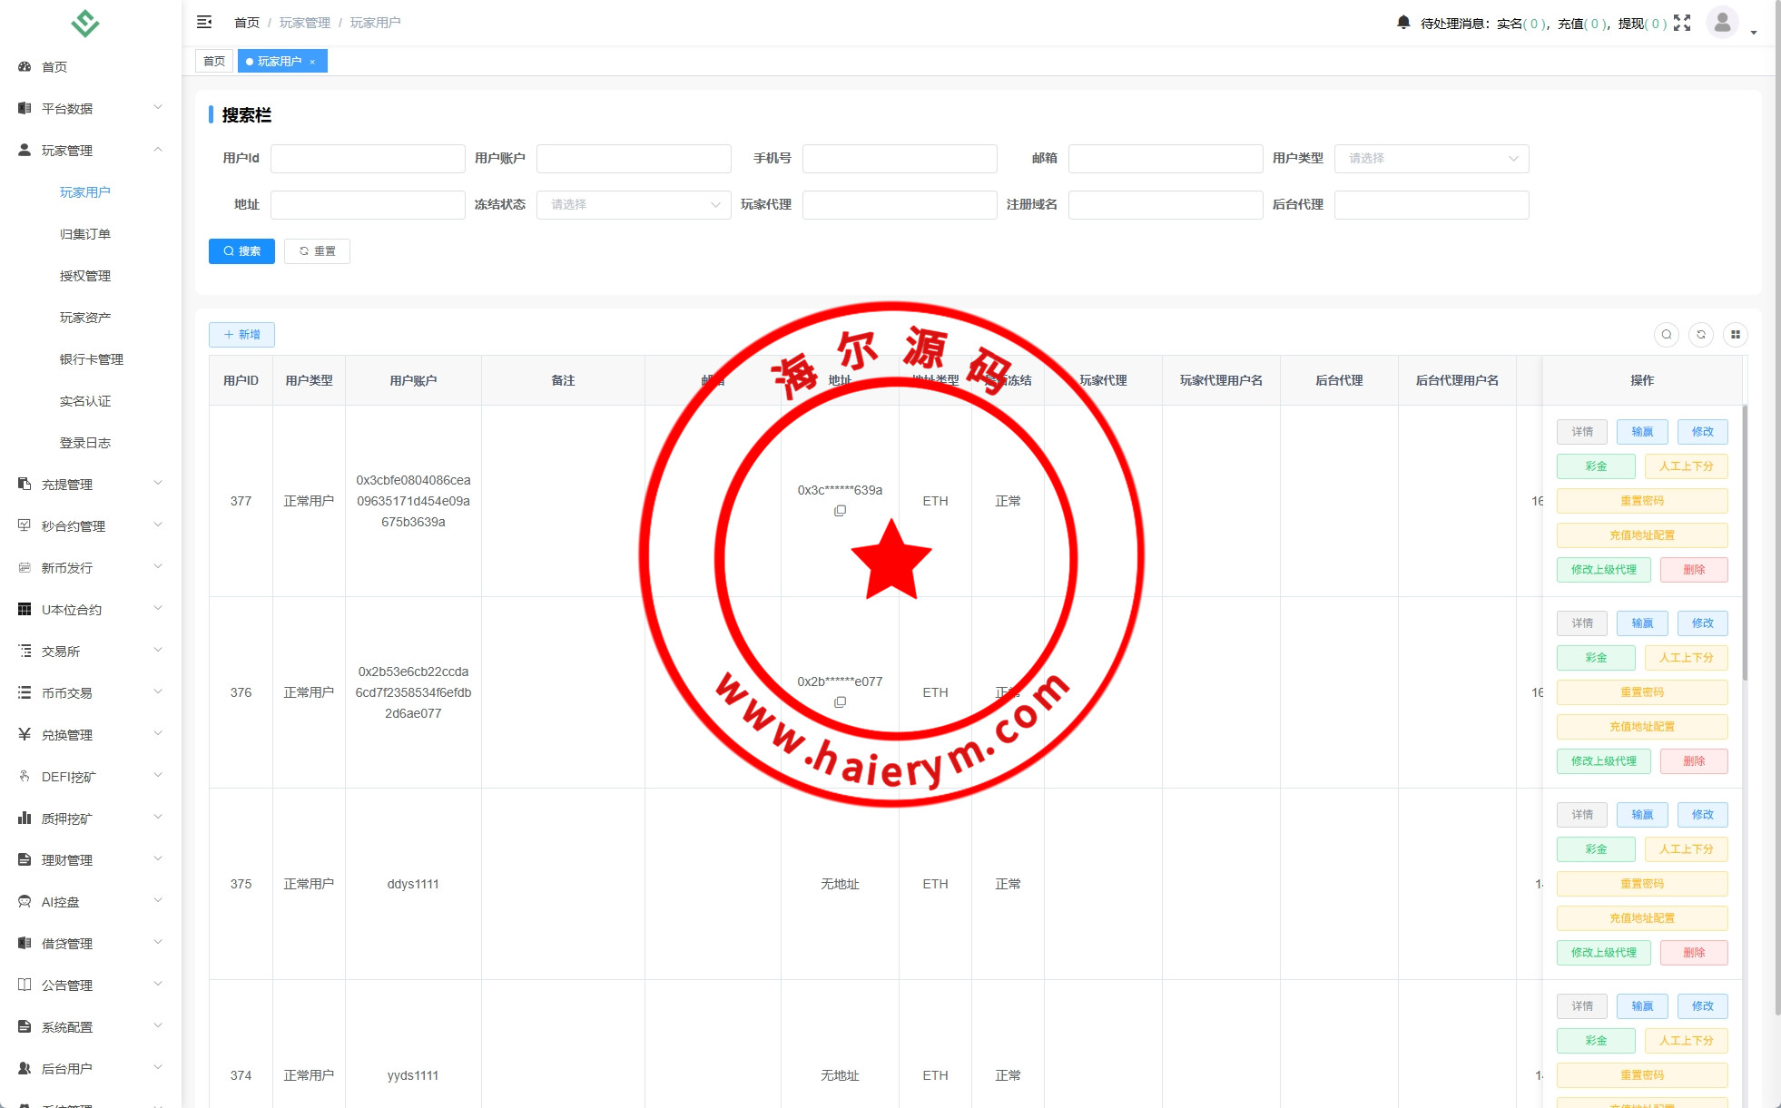Click the 用户Id input field

tap(368, 159)
